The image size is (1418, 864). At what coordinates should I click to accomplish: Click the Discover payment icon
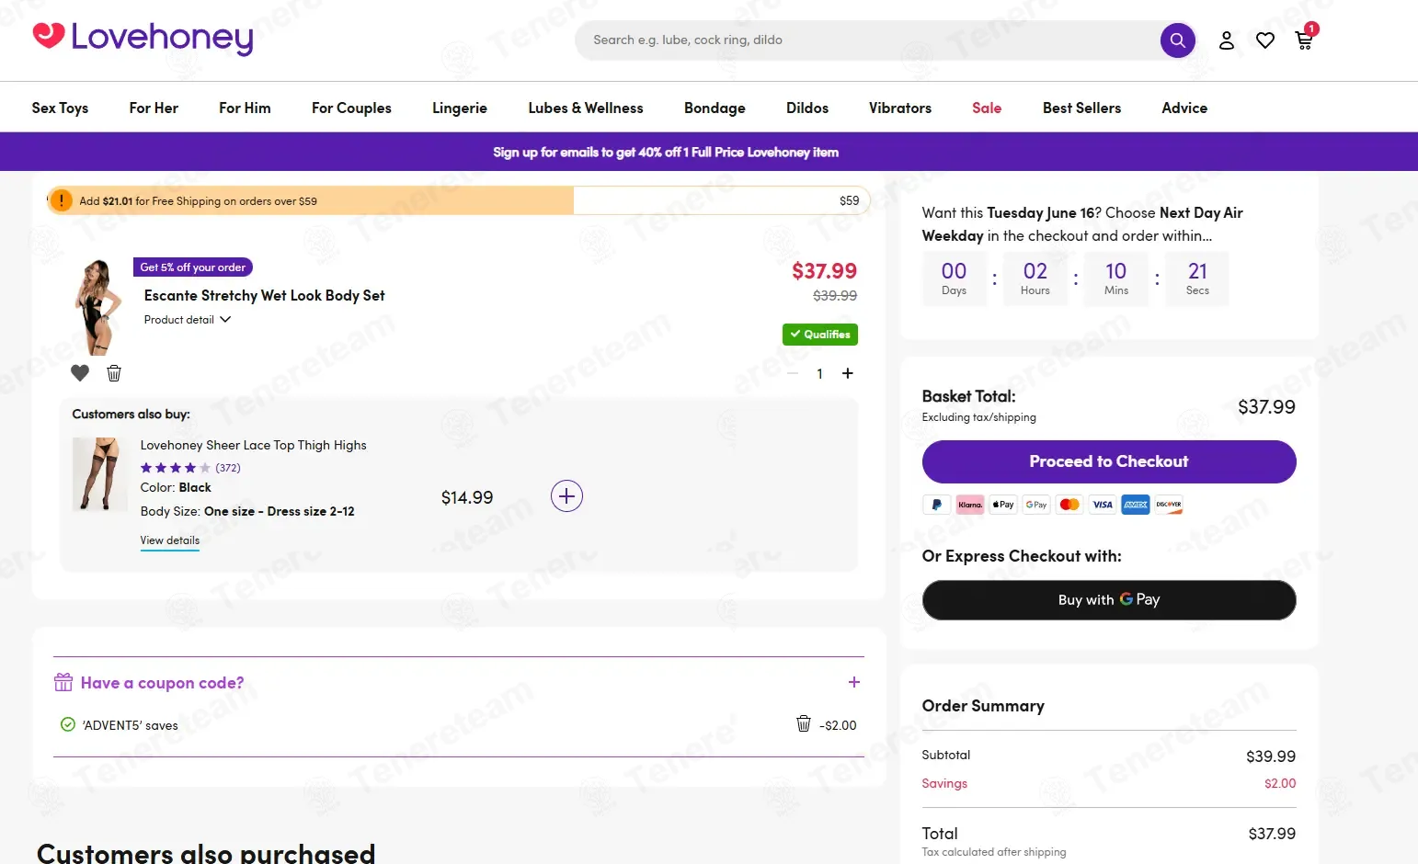pyautogui.click(x=1169, y=505)
